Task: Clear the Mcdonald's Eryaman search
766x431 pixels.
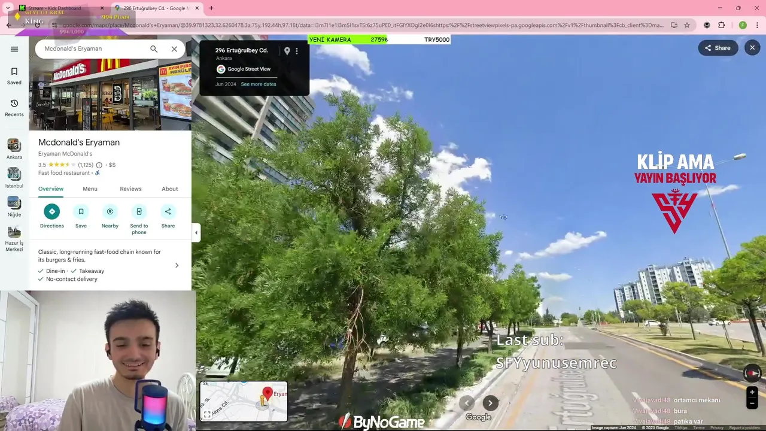Action: tap(174, 49)
